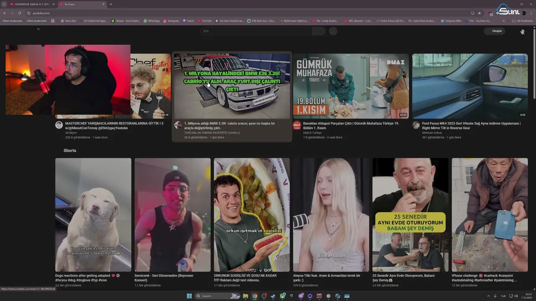Close the YouTube browser tab
The image size is (536, 301).
point(103,4)
